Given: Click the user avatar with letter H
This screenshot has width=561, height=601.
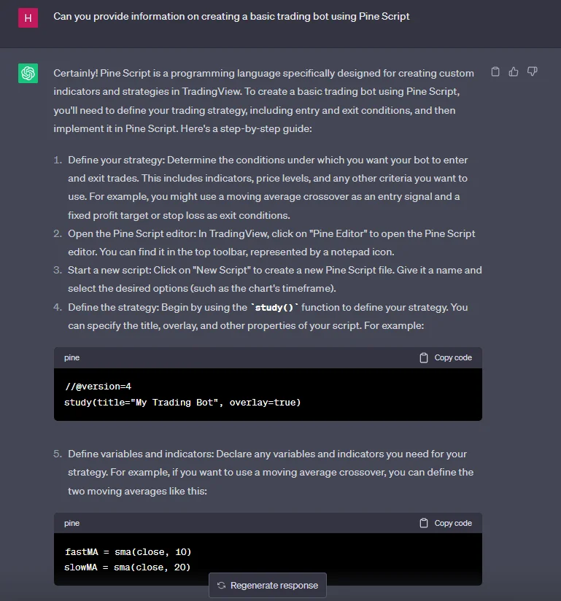Looking at the screenshot, I should [28, 18].
